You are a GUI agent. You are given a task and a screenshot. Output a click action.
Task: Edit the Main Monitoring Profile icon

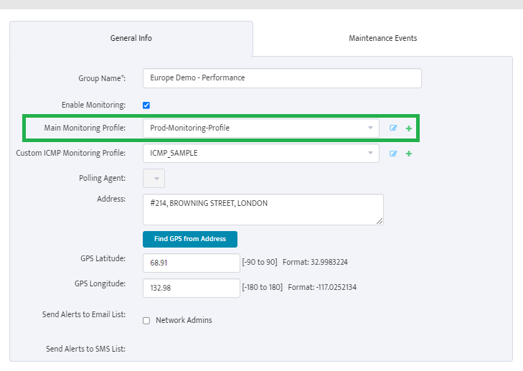(x=393, y=128)
